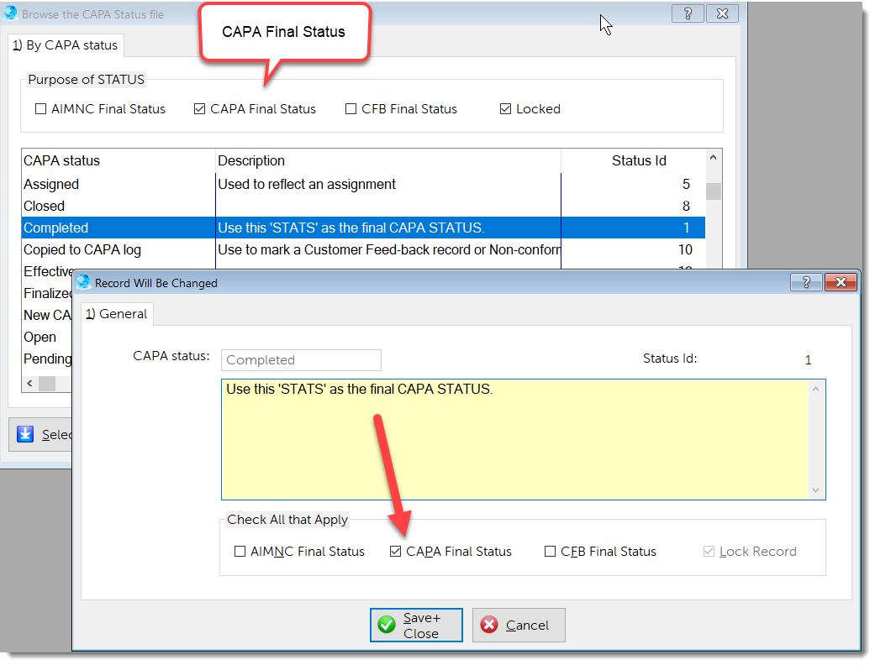
Task: Click the red X Cancel icon
Action: pyautogui.click(x=489, y=626)
